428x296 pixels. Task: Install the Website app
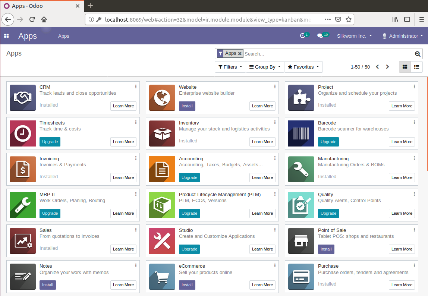coord(187,106)
